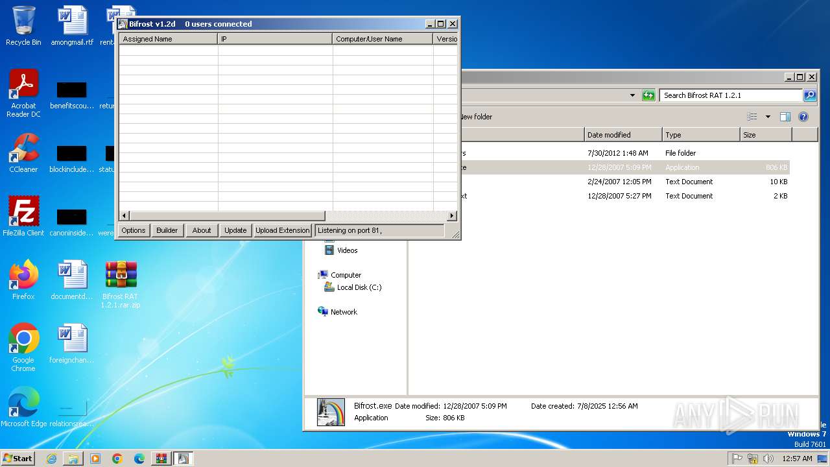The image size is (830, 467).
Task: Switch to WinRAR taskbar button
Action: [x=161, y=459]
